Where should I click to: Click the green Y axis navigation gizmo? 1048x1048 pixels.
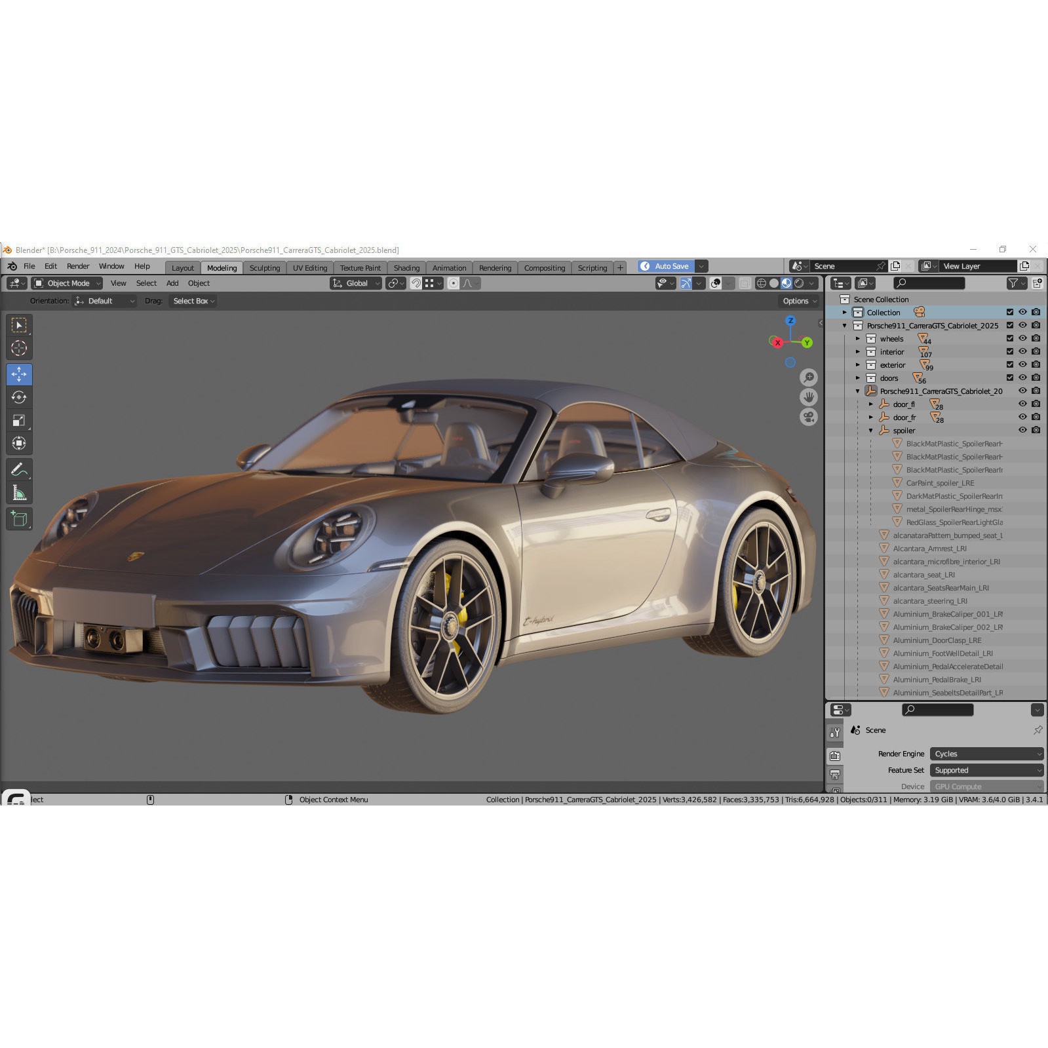(807, 343)
